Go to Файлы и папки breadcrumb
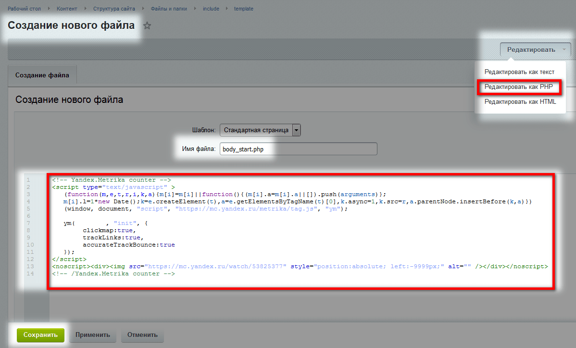This screenshot has width=576, height=348. tap(169, 9)
